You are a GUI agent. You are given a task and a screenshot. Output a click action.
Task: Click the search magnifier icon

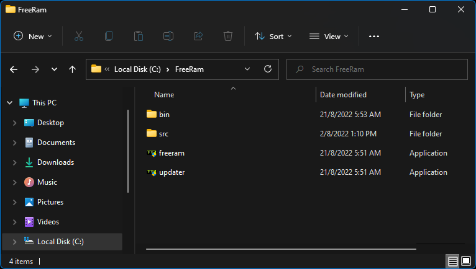click(x=300, y=69)
